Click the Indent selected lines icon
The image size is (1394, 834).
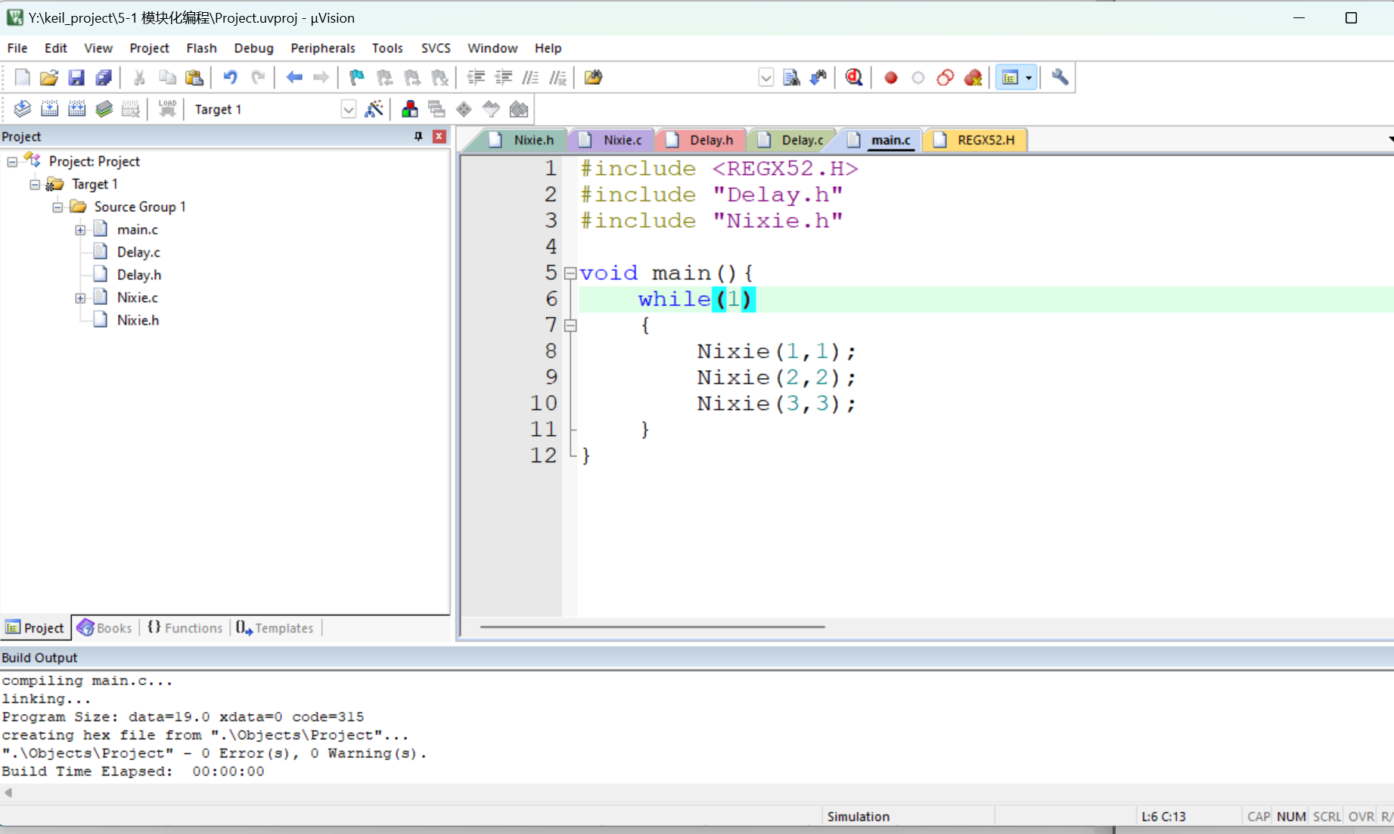[476, 77]
